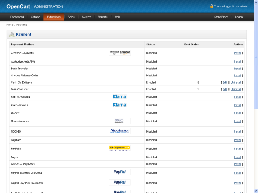
Task: Open the System menu
Action: tap(86, 17)
